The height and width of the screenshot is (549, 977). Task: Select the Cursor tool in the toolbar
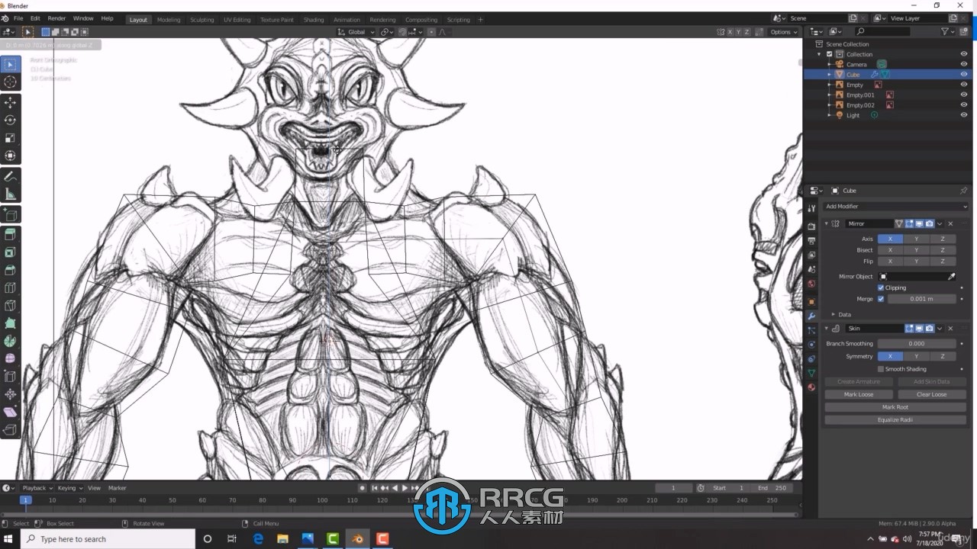[x=10, y=82]
